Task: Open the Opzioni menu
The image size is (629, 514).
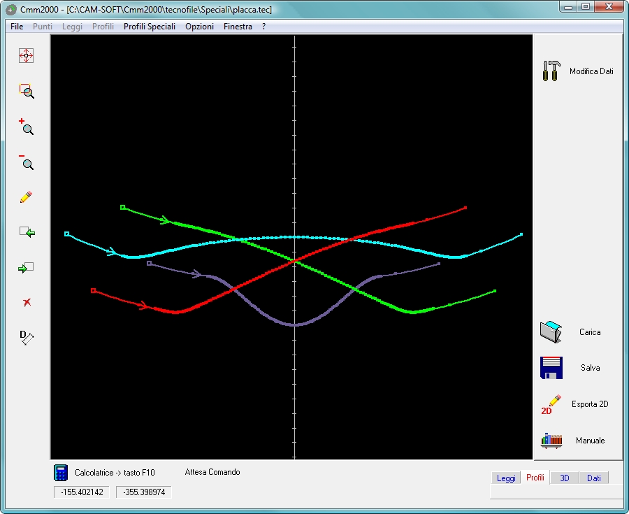Action: click(x=199, y=27)
